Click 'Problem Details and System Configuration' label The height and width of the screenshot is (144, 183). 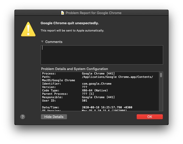click(74, 69)
